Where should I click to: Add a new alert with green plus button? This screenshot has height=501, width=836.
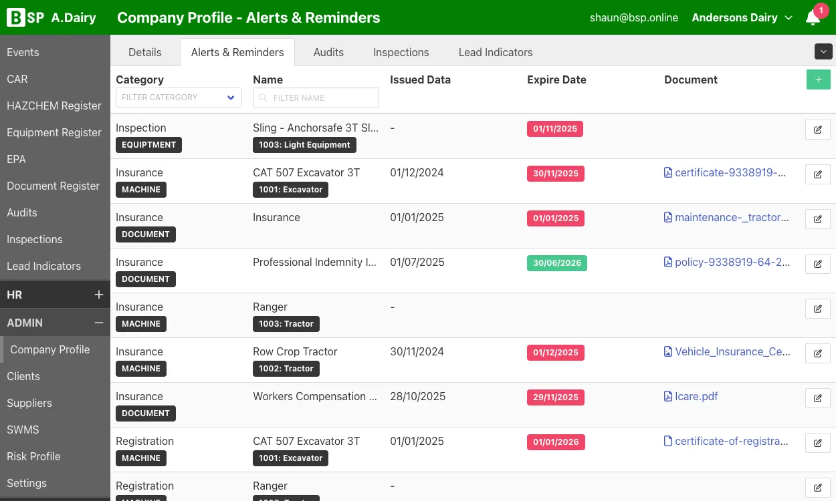coord(818,79)
